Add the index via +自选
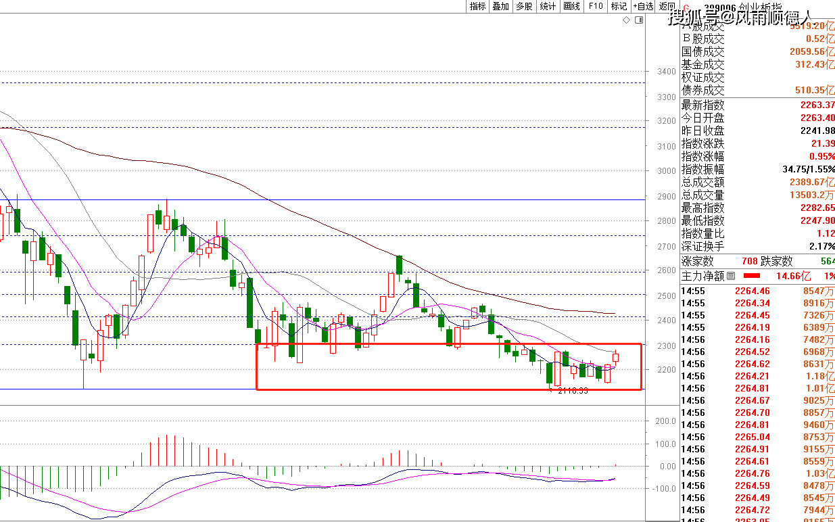 pos(643,6)
